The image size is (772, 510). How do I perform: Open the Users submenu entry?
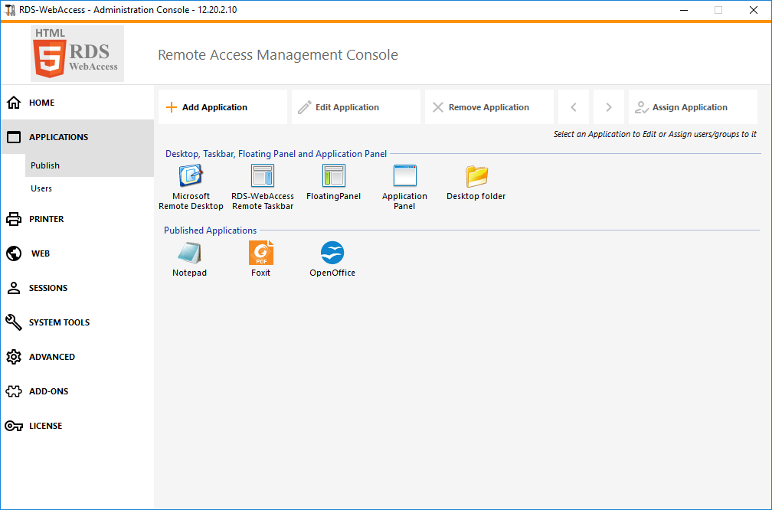41,188
